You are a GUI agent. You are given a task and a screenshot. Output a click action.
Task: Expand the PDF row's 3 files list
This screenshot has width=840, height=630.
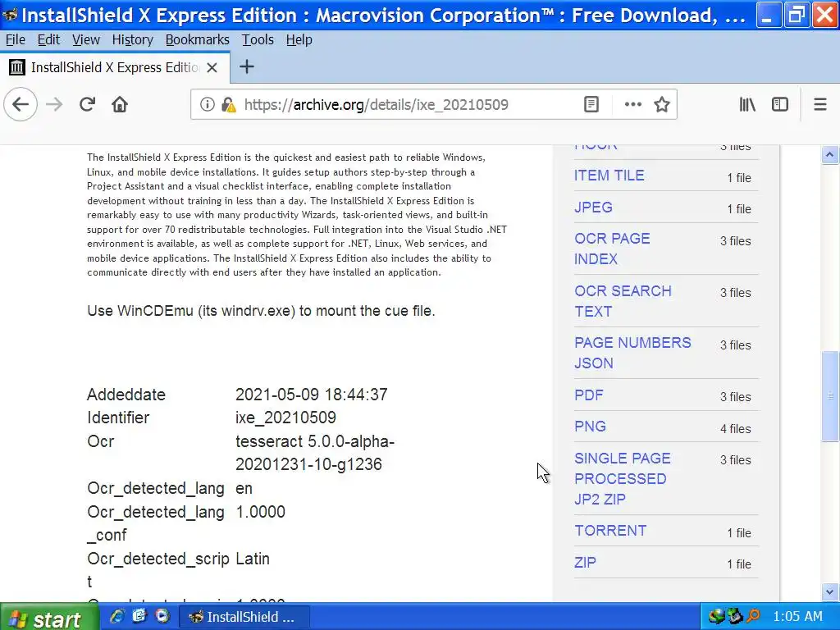[735, 397]
